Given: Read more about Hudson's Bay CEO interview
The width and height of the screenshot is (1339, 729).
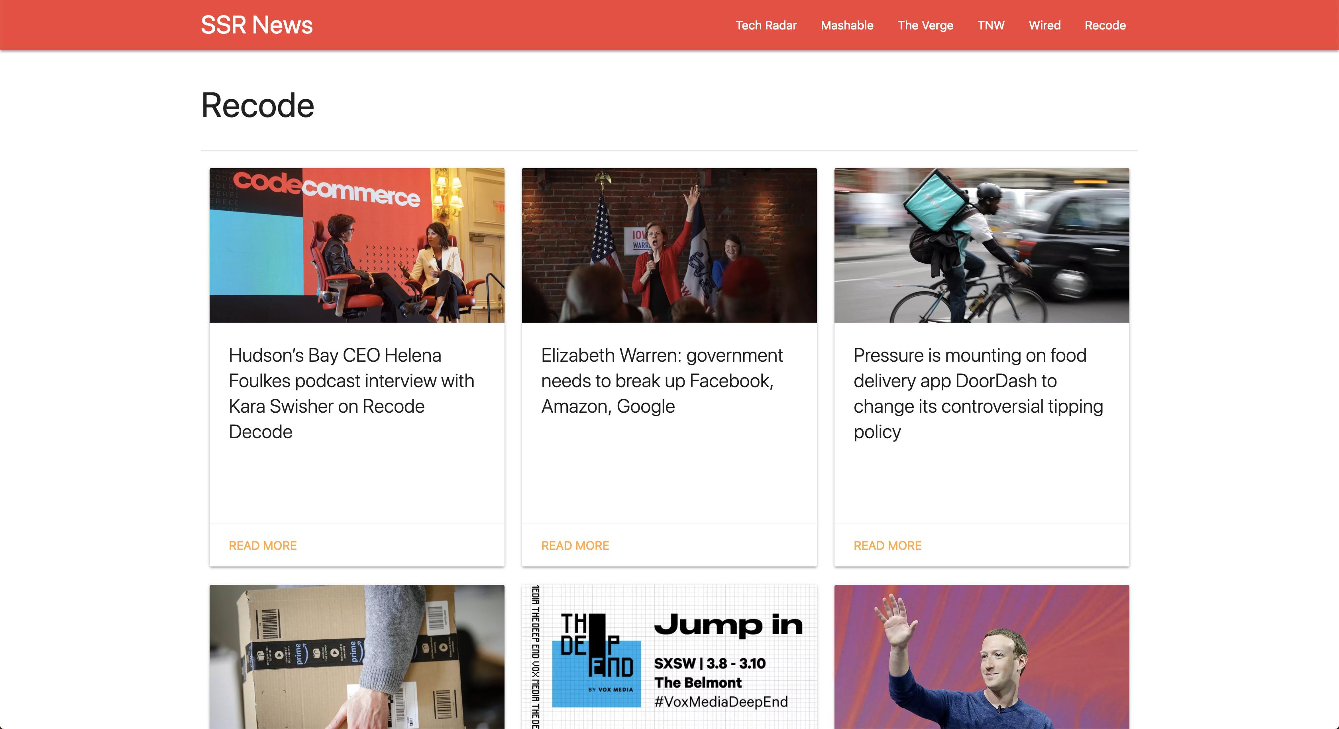Looking at the screenshot, I should [263, 545].
